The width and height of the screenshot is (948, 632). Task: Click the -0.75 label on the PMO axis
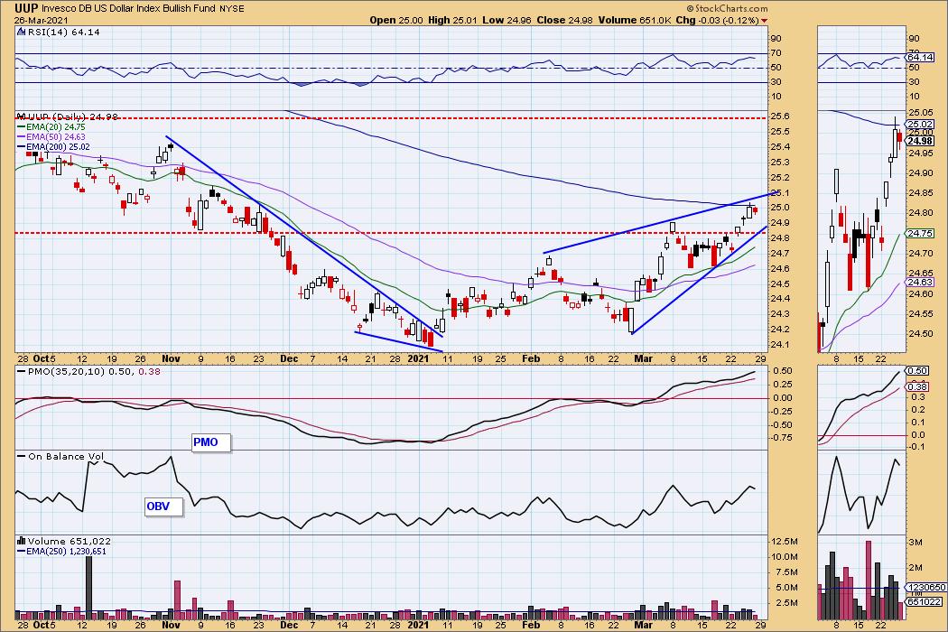tap(783, 437)
